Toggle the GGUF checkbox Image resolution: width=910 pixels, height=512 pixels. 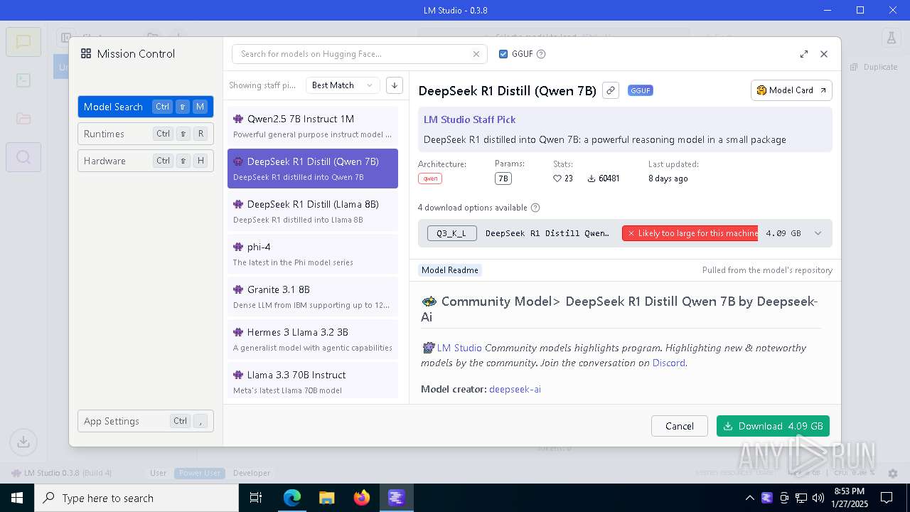pos(503,54)
